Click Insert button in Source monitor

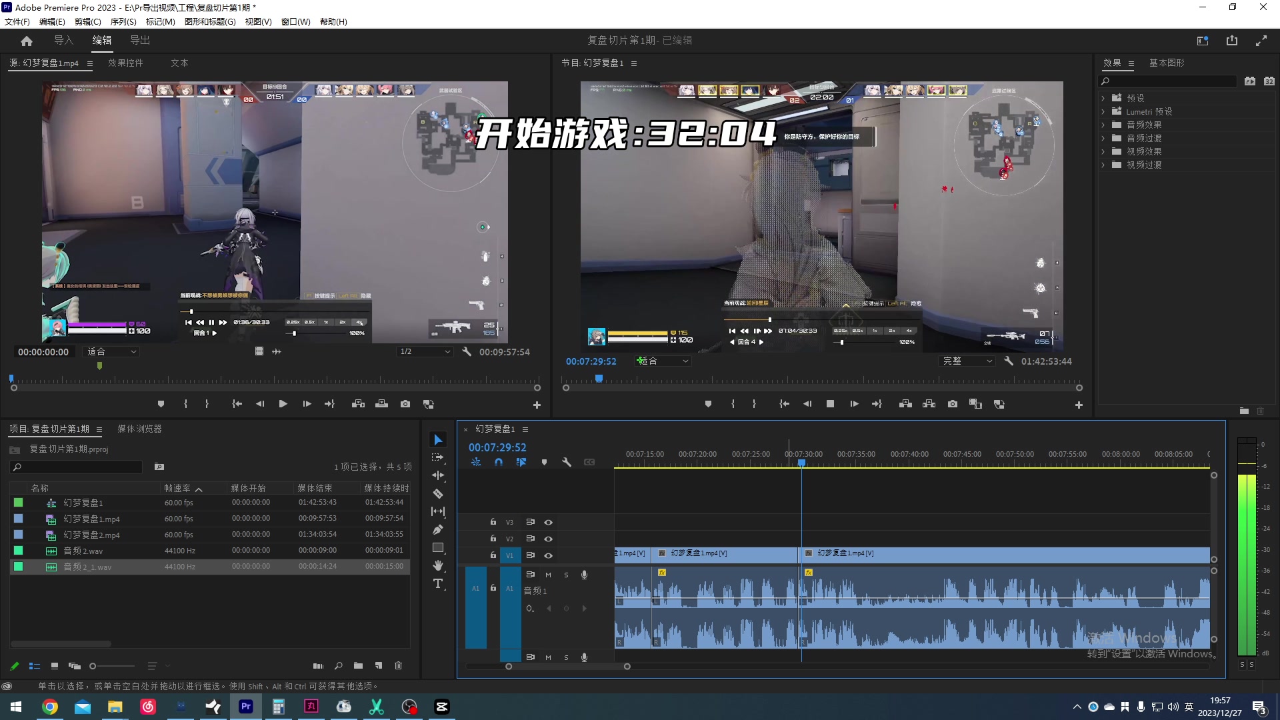pyautogui.click(x=358, y=404)
